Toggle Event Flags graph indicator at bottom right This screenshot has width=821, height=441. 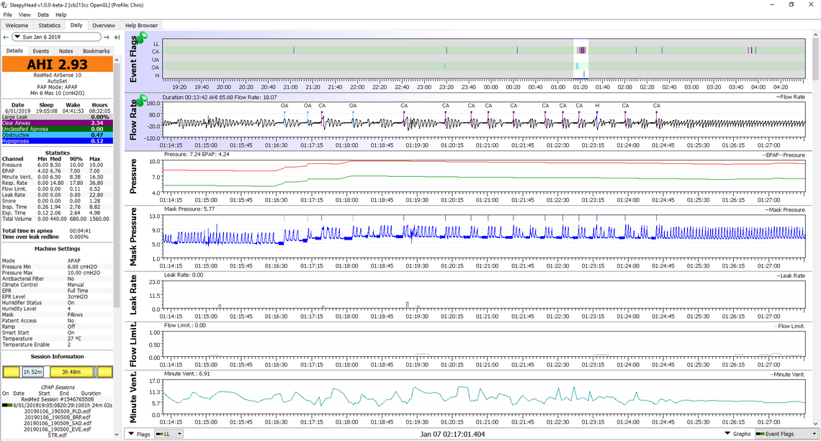point(760,435)
